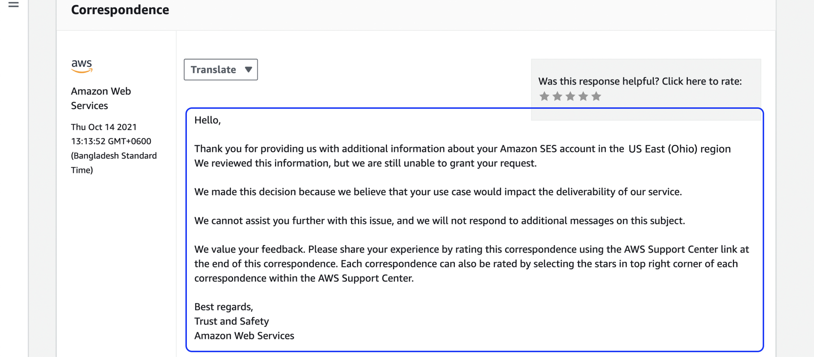
Task: Click the 'We made this decision' sentence
Action: click(438, 192)
